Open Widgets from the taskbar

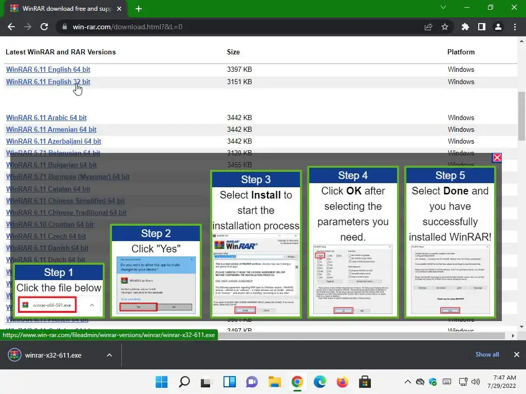(x=230, y=382)
